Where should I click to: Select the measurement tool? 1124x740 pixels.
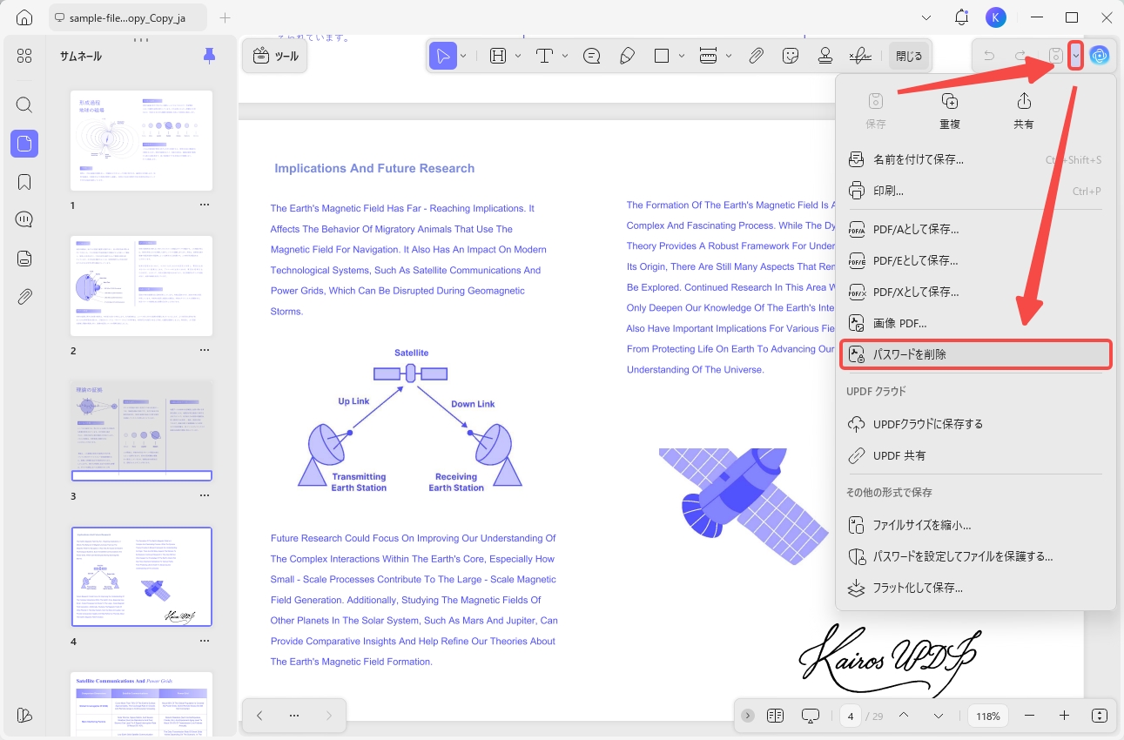pyautogui.click(x=709, y=56)
